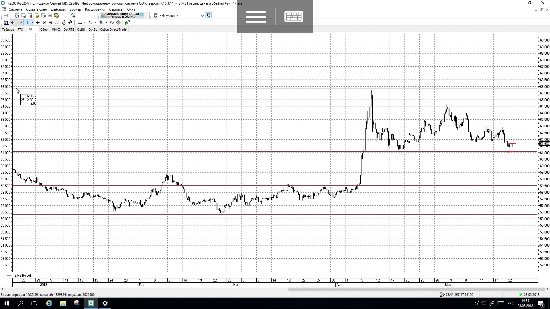Click the four-arrow move chart icon
The height and width of the screenshot is (309, 550).
pos(38,22)
